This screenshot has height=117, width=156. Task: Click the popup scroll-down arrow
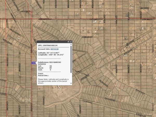click(71, 83)
